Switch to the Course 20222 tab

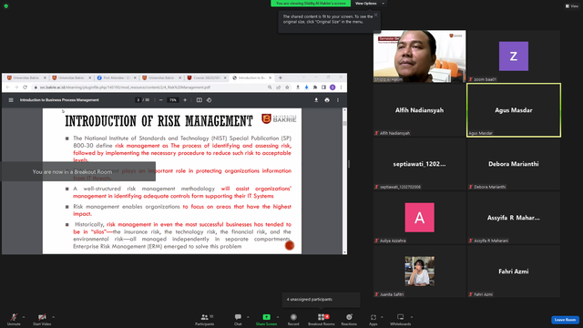[207, 78]
